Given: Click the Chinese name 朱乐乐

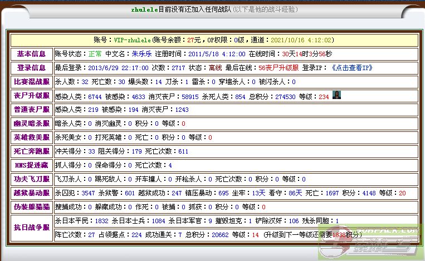Looking at the screenshot, I should (141, 54).
